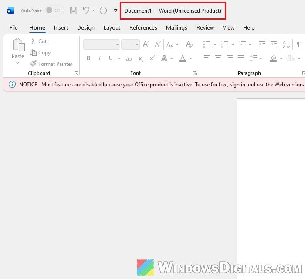The image size is (305, 279).
Task: Select the Home ribbon tab
Action: (37, 28)
